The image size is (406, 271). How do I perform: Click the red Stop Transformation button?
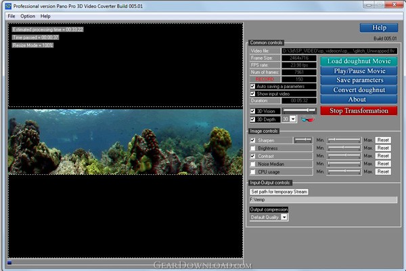click(x=359, y=110)
